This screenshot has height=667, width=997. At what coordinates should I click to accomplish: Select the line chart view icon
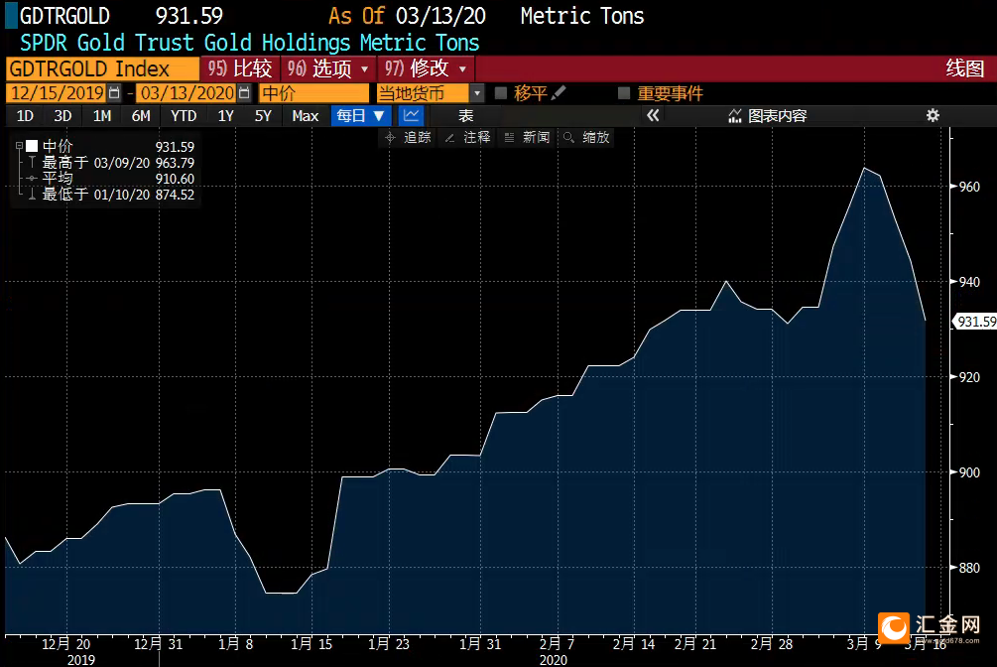(x=411, y=116)
